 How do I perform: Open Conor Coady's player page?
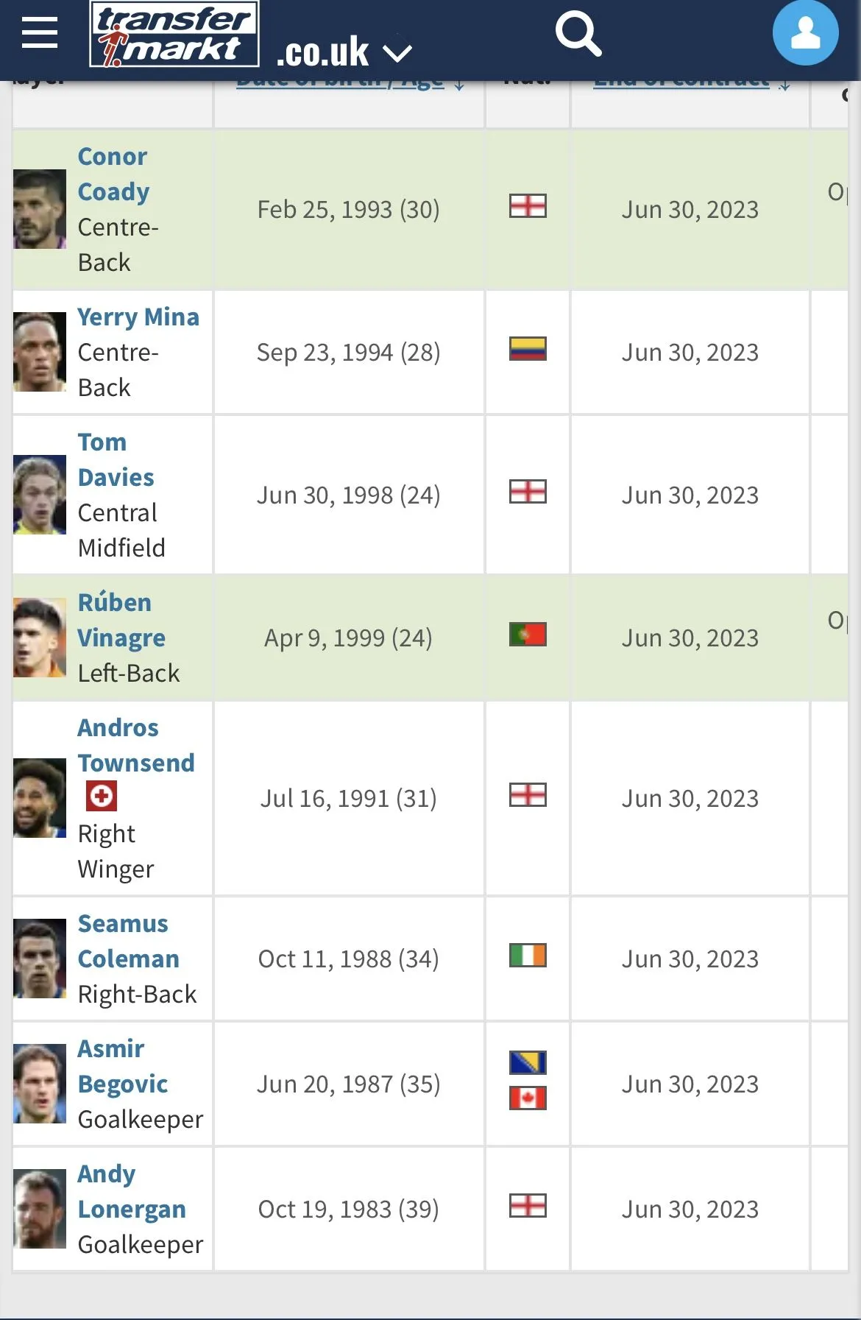point(113,174)
